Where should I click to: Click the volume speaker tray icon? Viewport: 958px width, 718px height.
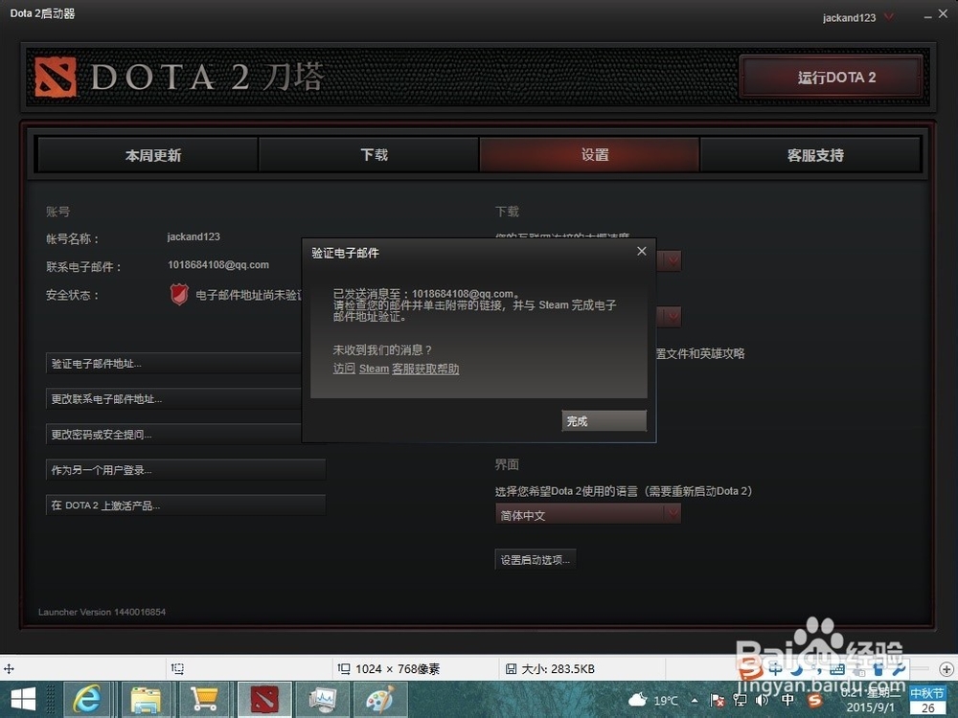[762, 701]
